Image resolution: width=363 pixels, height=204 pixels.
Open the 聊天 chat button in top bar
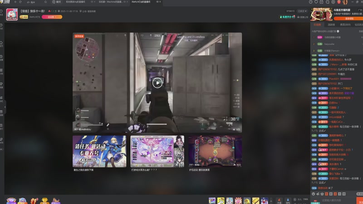57,2
